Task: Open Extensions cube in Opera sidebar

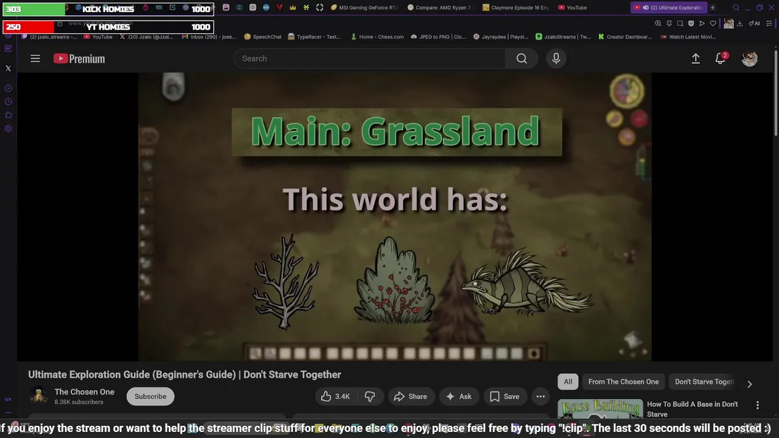Action: click(8, 115)
